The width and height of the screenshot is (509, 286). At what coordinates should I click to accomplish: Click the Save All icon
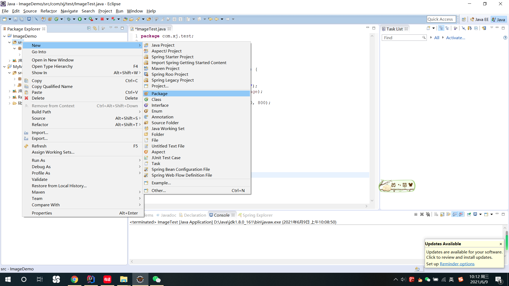click(x=21, y=19)
